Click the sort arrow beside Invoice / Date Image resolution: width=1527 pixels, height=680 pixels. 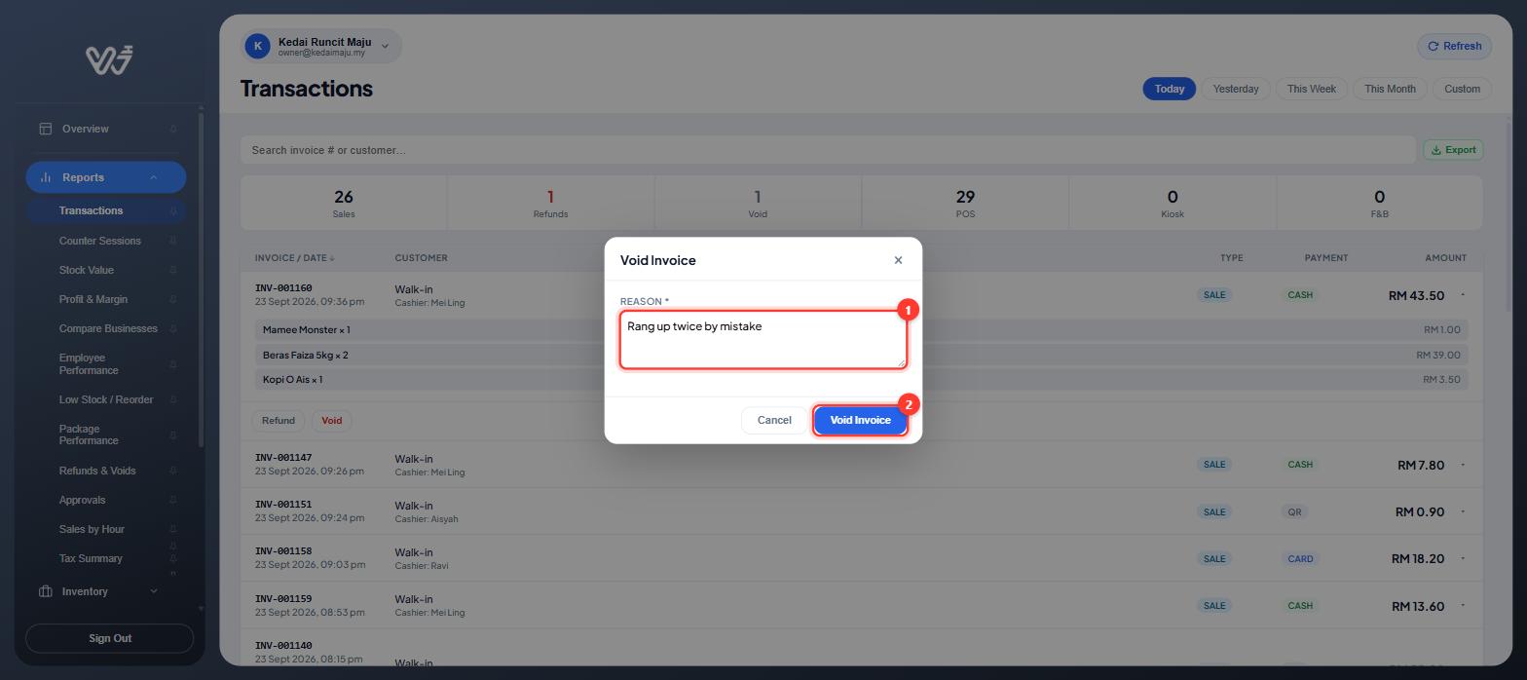point(332,258)
